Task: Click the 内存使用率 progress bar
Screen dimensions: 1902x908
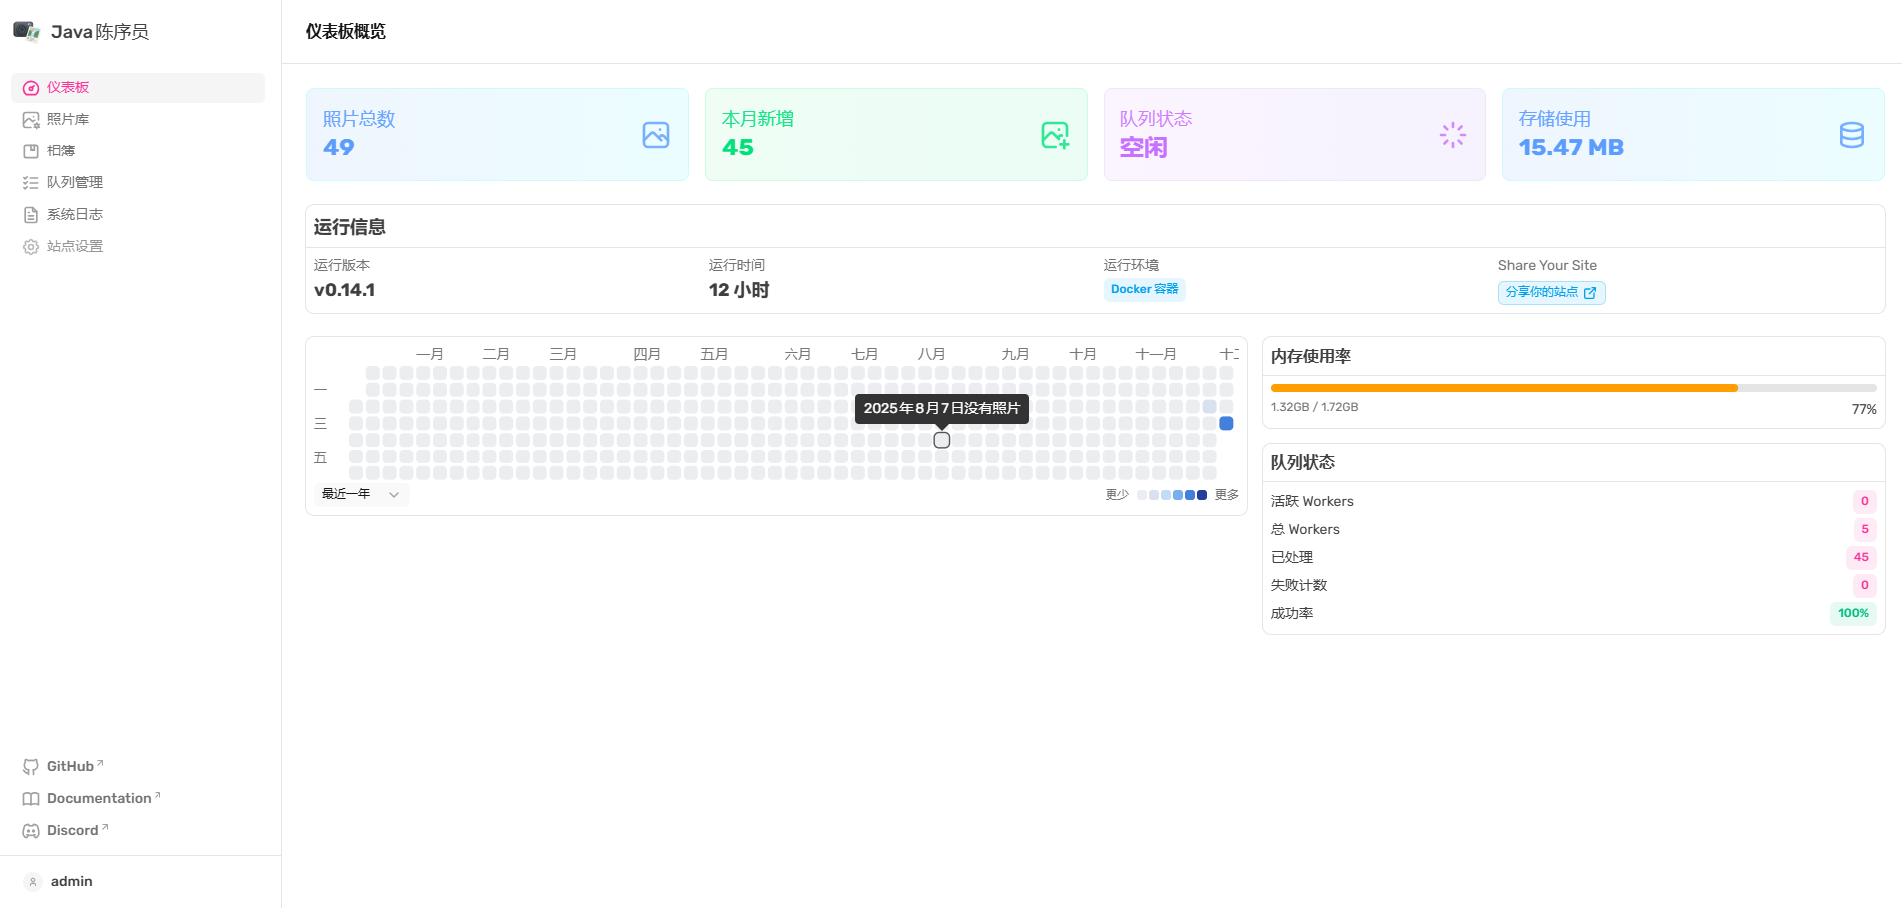Action: [1573, 388]
